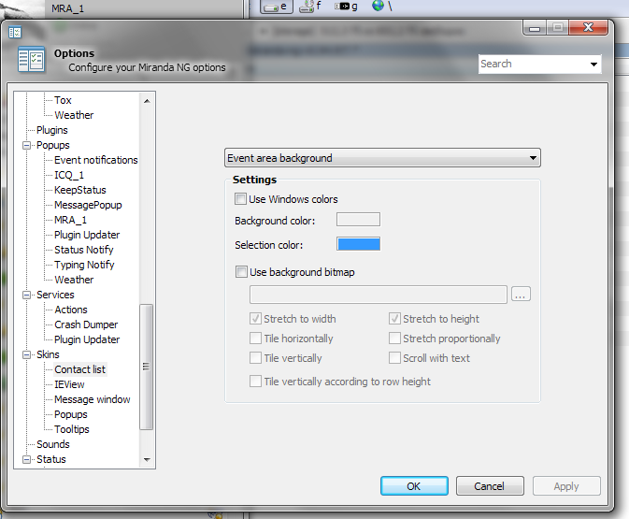
Task: Click the options tree scroll-down arrow
Action: point(146,459)
